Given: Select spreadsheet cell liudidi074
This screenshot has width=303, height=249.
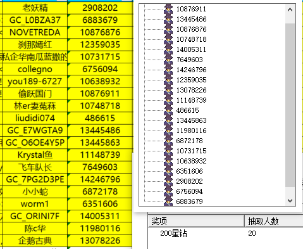Looking at the screenshot, I should [x=35, y=118].
